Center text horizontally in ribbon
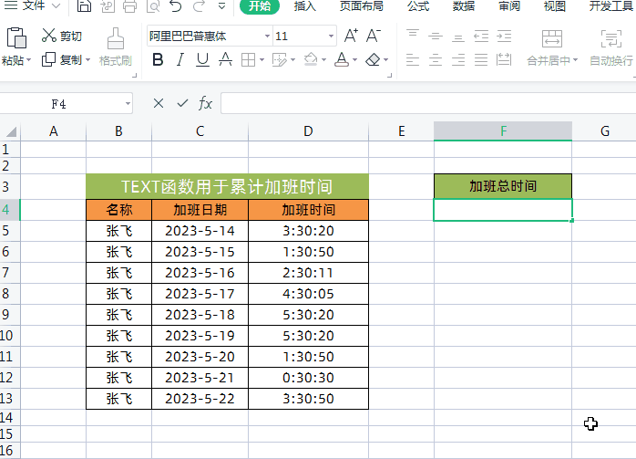Screen dimensions: 636x459 click(436, 59)
